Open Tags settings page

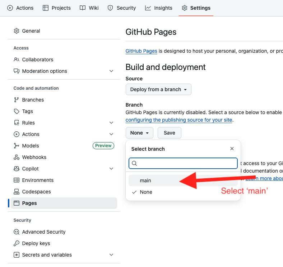[64, 111]
